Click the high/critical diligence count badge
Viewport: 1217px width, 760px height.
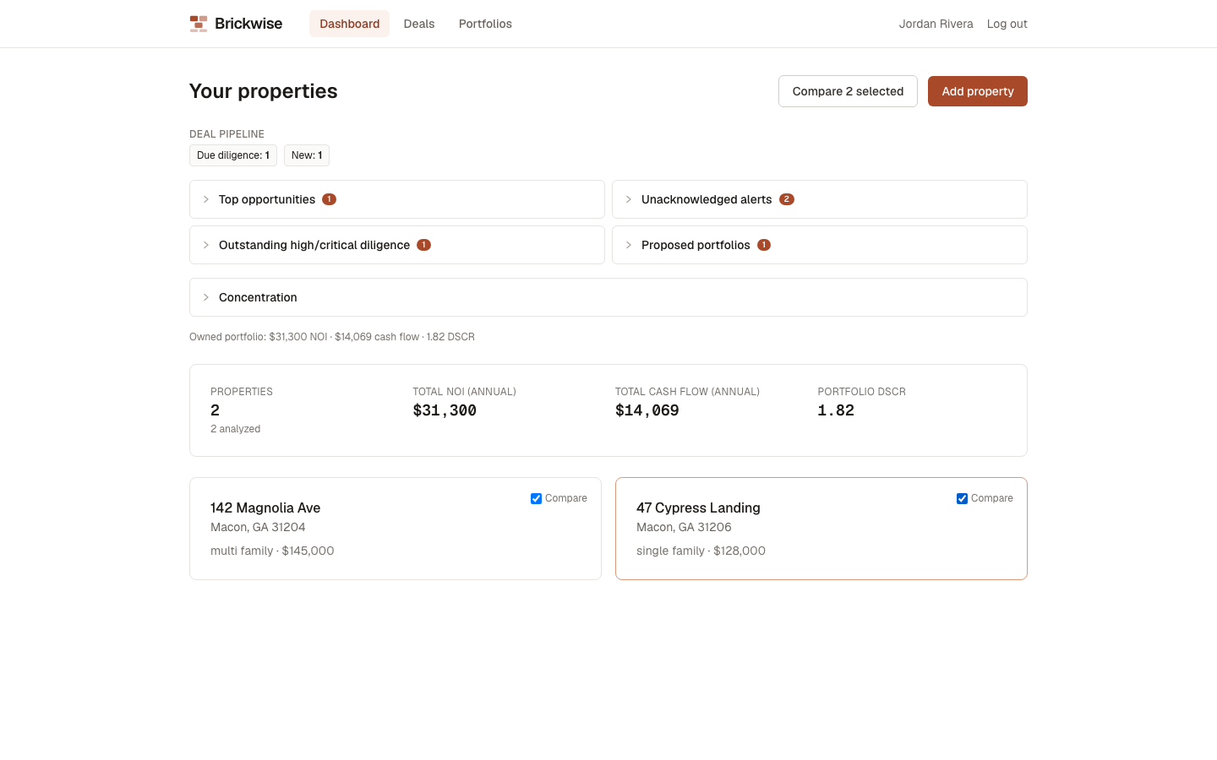(424, 245)
